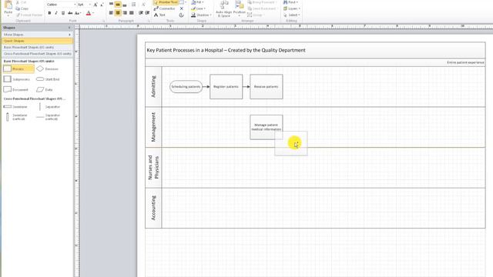493x277 pixels.
Task: Open the font name combo box
Action: pyautogui.click(x=61, y=5)
